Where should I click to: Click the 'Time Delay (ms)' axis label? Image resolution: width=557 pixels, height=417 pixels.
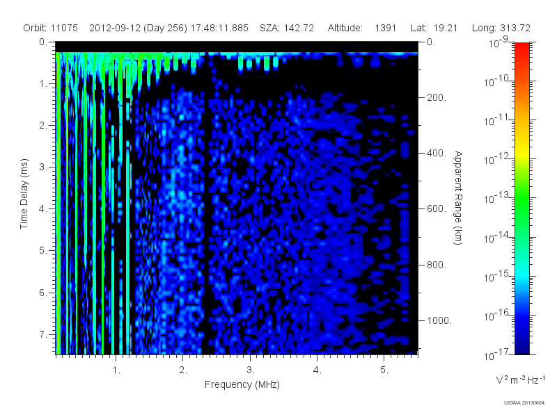(24, 194)
